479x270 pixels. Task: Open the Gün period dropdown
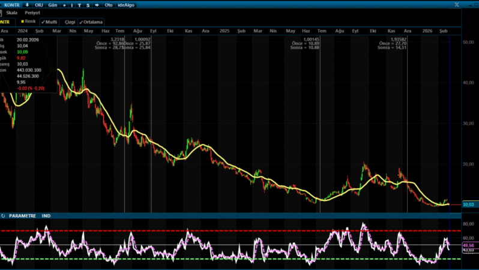tap(52, 4)
